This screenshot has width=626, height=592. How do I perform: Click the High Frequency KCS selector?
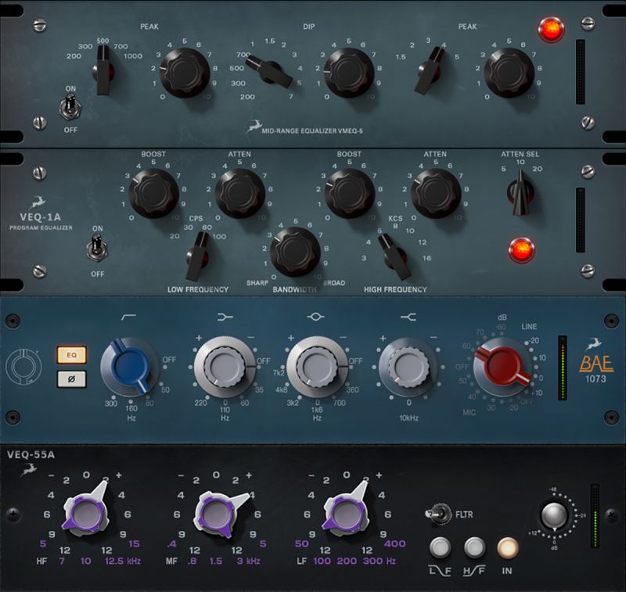tap(394, 256)
